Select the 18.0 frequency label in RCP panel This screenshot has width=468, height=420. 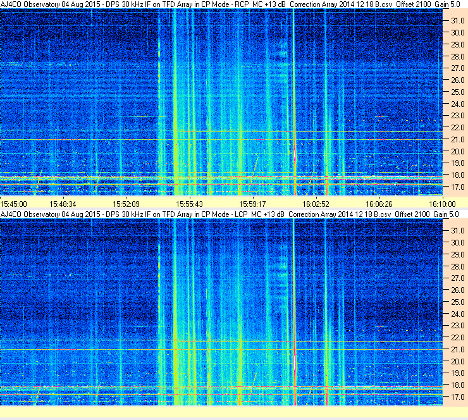pyautogui.click(x=457, y=175)
